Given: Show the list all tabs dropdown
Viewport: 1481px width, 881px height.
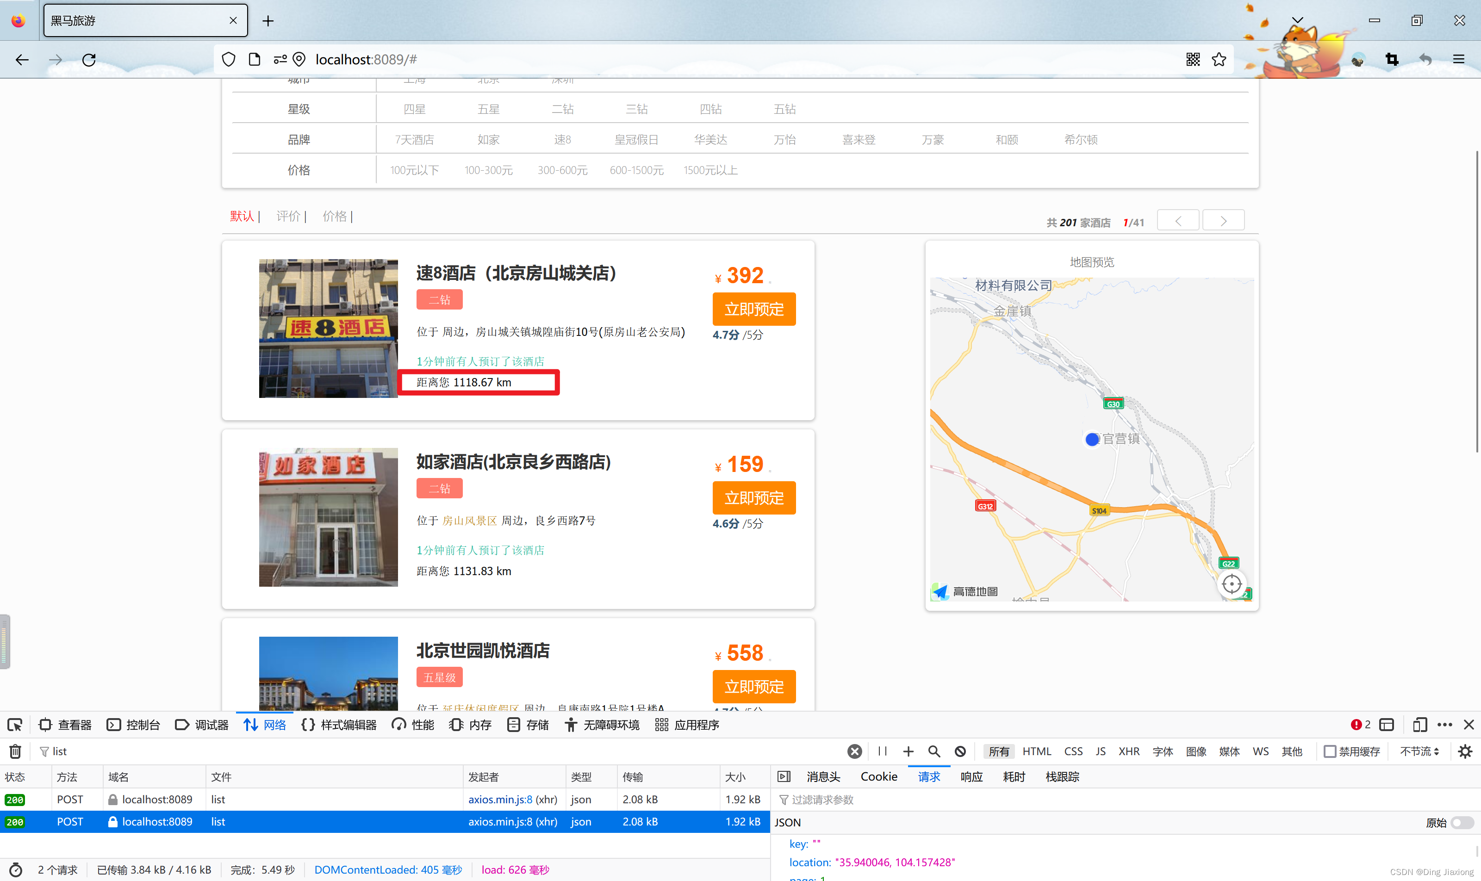Looking at the screenshot, I should pyautogui.click(x=1298, y=20).
